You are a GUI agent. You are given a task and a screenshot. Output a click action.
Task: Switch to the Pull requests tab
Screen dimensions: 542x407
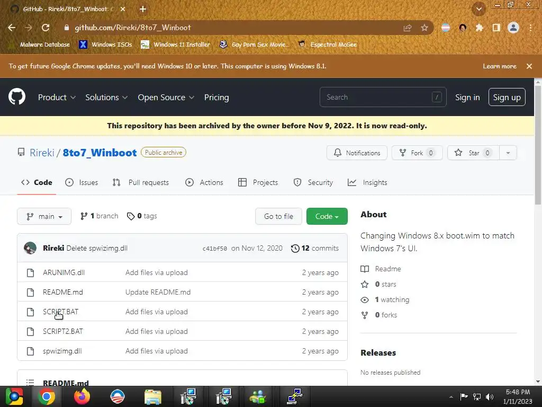click(x=141, y=182)
